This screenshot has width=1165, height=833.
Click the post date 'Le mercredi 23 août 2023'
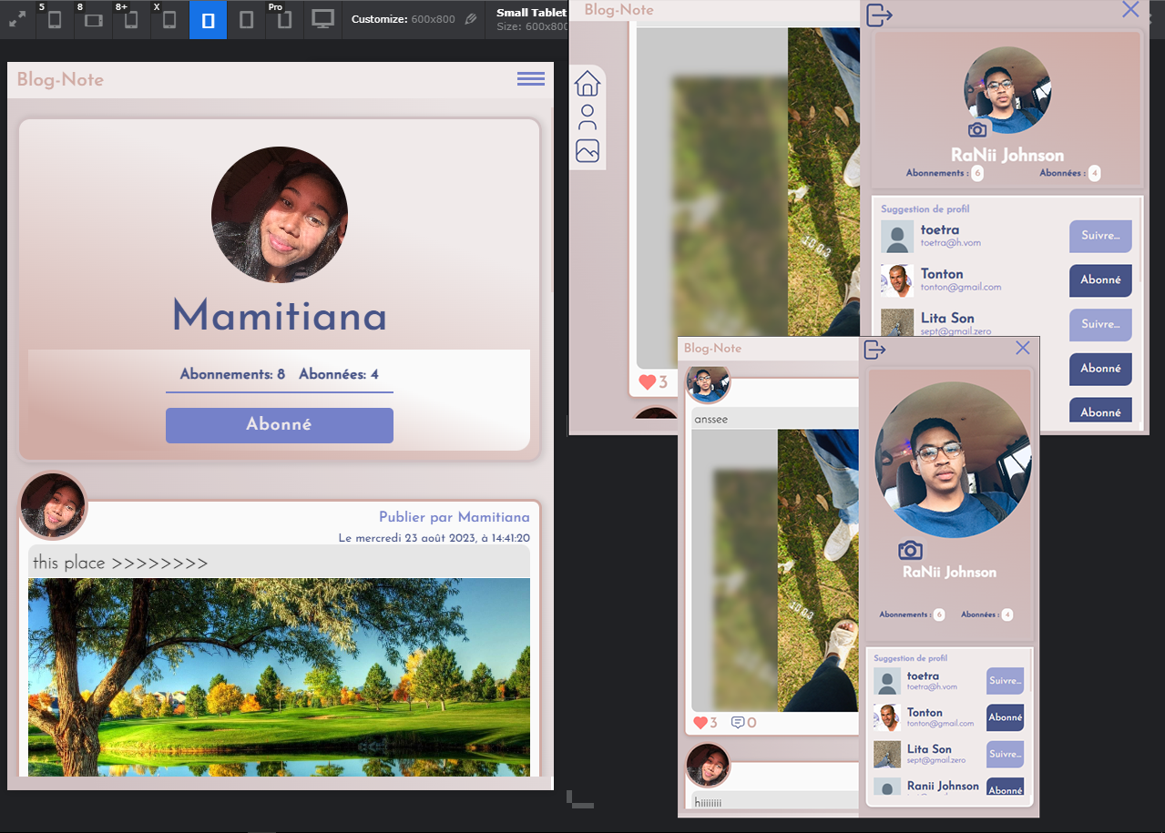pos(434,538)
